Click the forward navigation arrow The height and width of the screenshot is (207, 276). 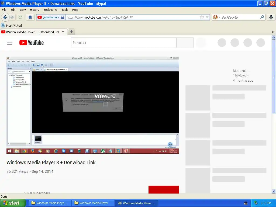pyautogui.click(x=12, y=17)
